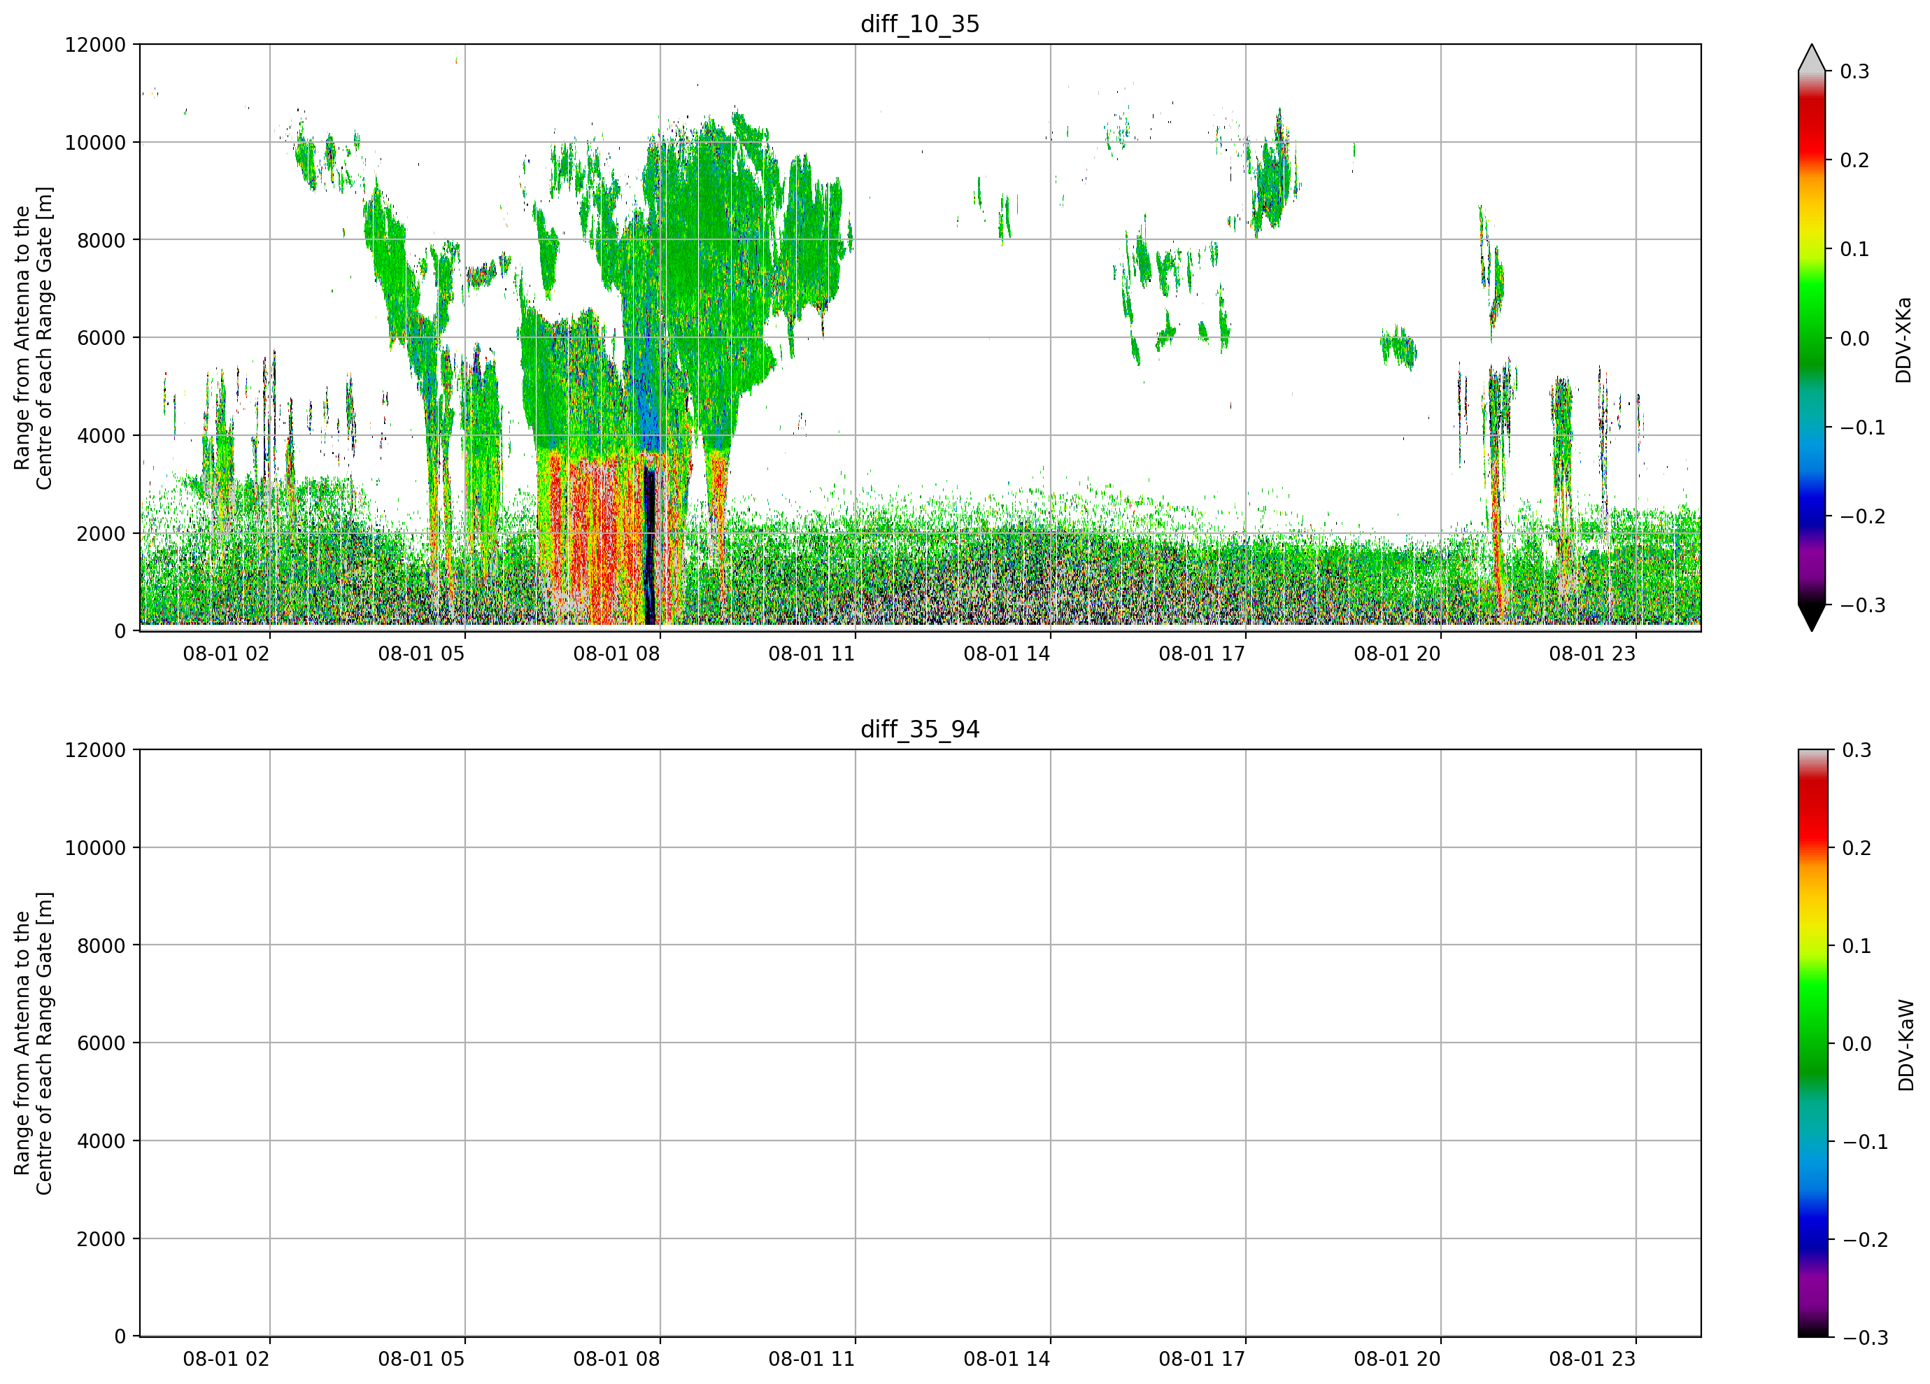Screen dimensions: 1930x1384
Task: Click the blue region of the DDV-KaW colorbar
Action: tap(1812, 1208)
